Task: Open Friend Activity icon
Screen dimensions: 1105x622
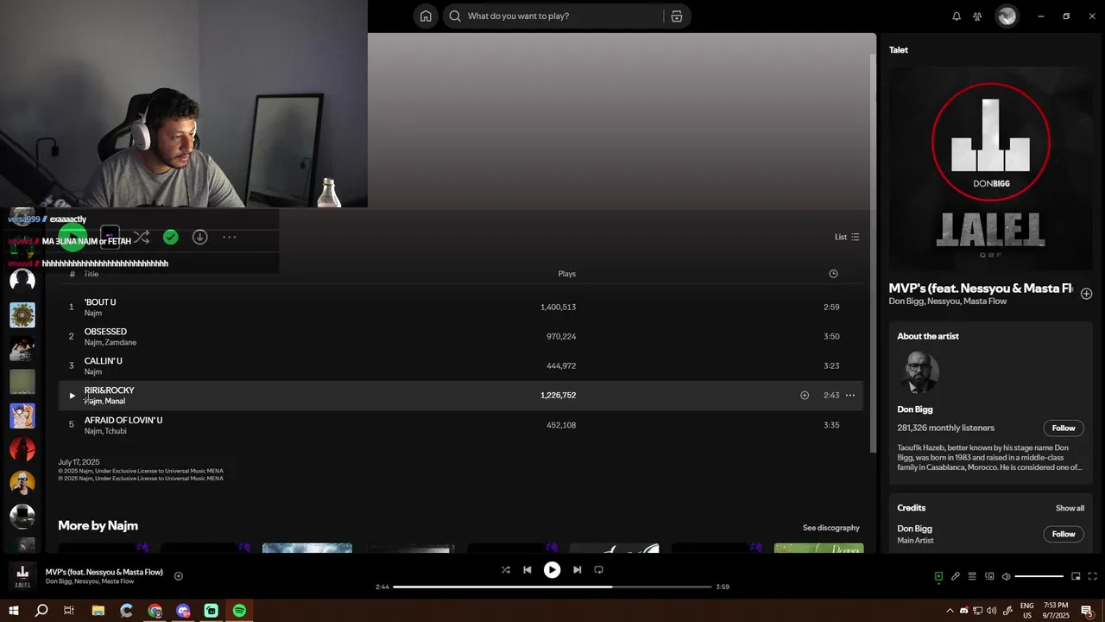Action: tap(977, 16)
